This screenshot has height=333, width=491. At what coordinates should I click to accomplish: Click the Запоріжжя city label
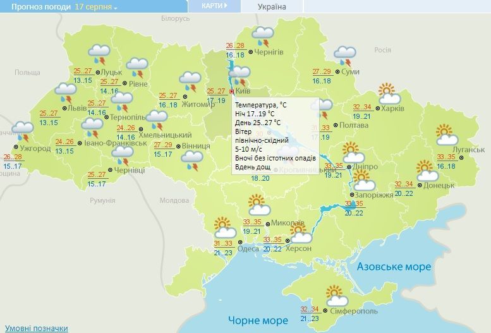[x=374, y=195]
